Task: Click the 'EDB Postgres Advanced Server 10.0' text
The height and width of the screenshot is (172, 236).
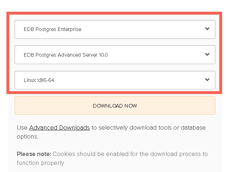Action: tap(66, 55)
